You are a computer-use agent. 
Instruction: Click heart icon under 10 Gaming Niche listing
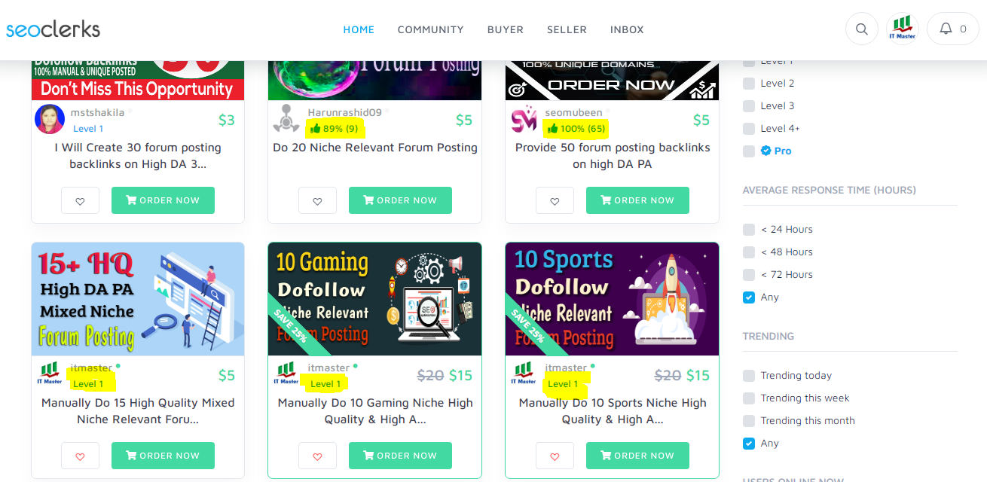317,456
